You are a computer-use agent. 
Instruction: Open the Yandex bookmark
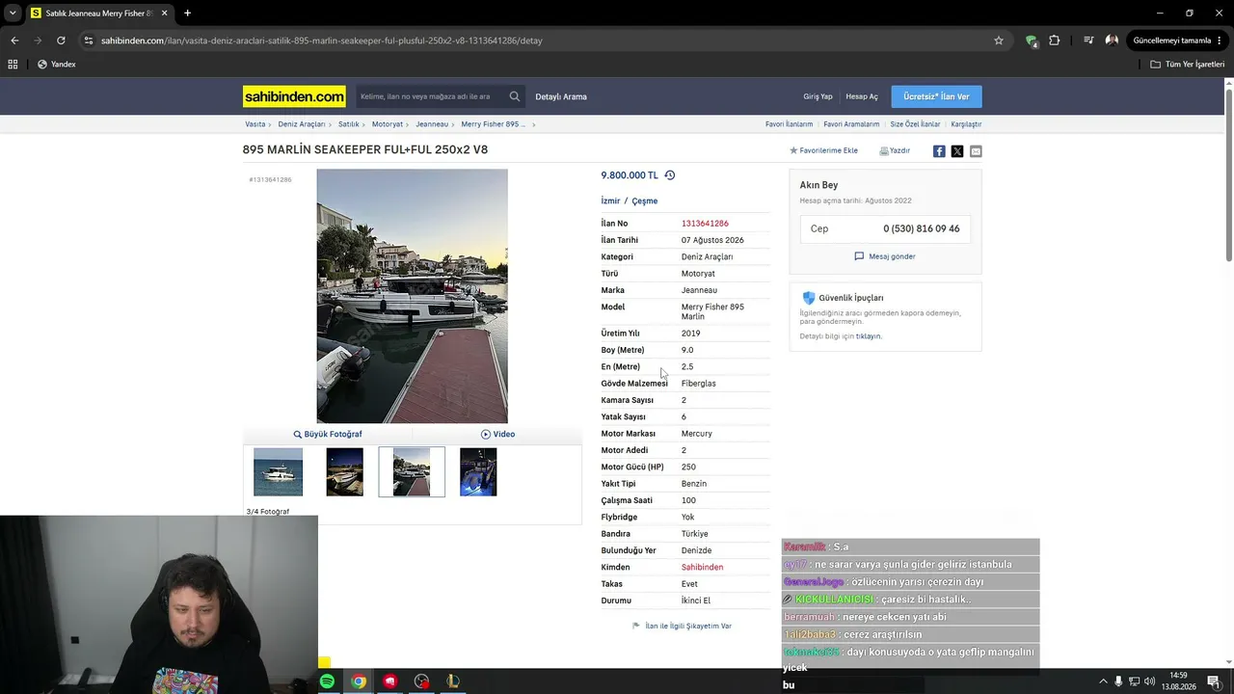(56, 65)
